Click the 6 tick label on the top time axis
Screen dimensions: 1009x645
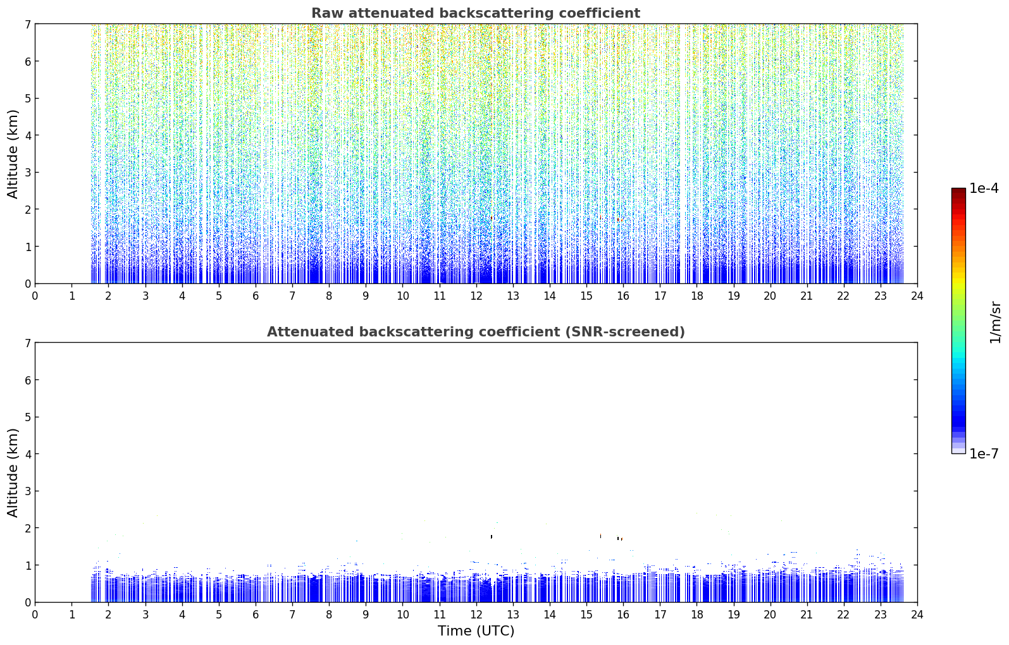(256, 295)
